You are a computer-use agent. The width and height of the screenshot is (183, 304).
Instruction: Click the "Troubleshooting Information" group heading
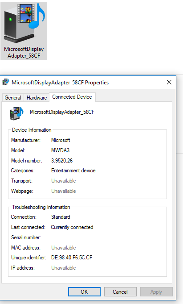tap(41, 207)
